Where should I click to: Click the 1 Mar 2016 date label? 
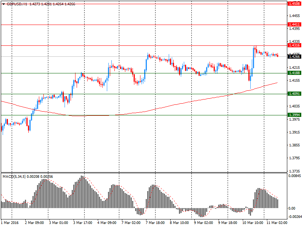(x=10, y=223)
